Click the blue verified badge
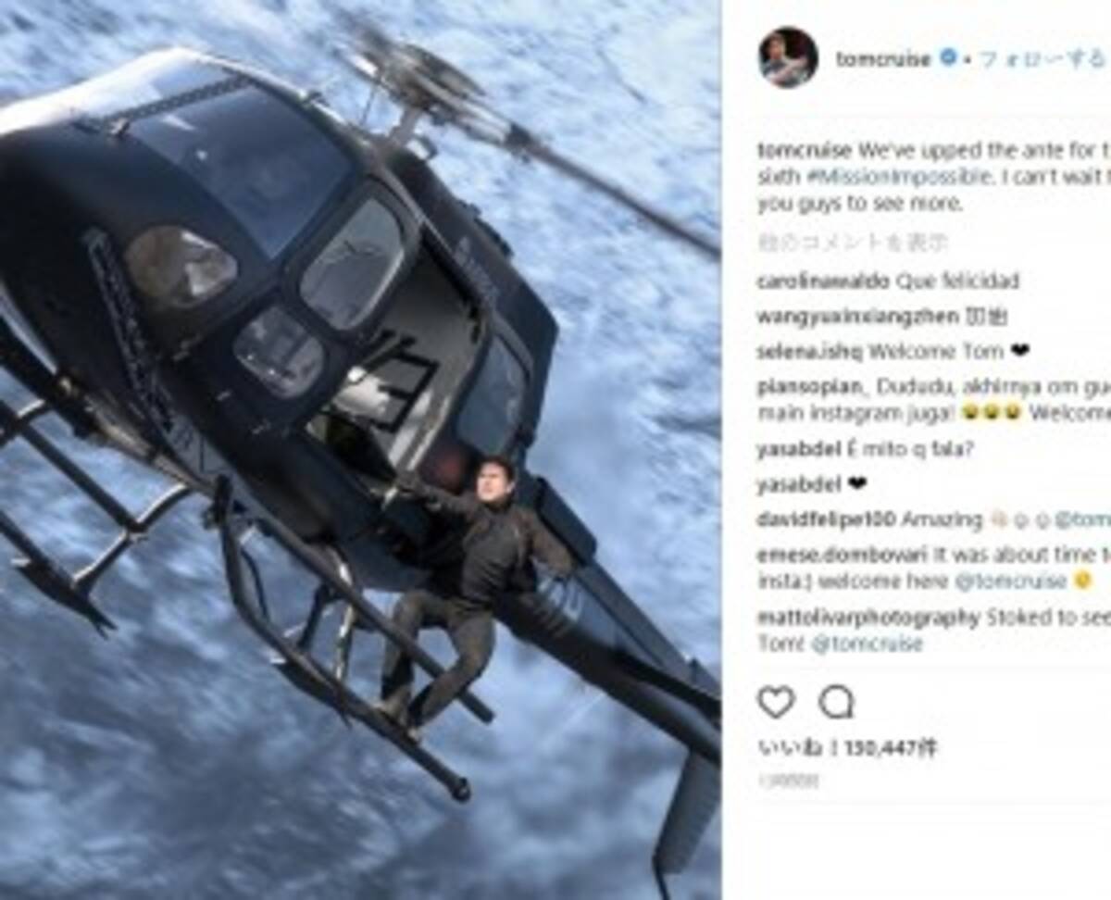 (948, 57)
